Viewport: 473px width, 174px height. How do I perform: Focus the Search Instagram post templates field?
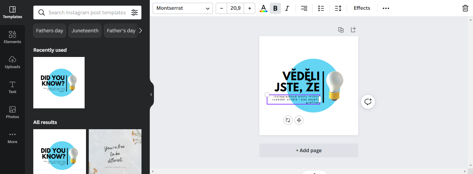click(x=87, y=13)
